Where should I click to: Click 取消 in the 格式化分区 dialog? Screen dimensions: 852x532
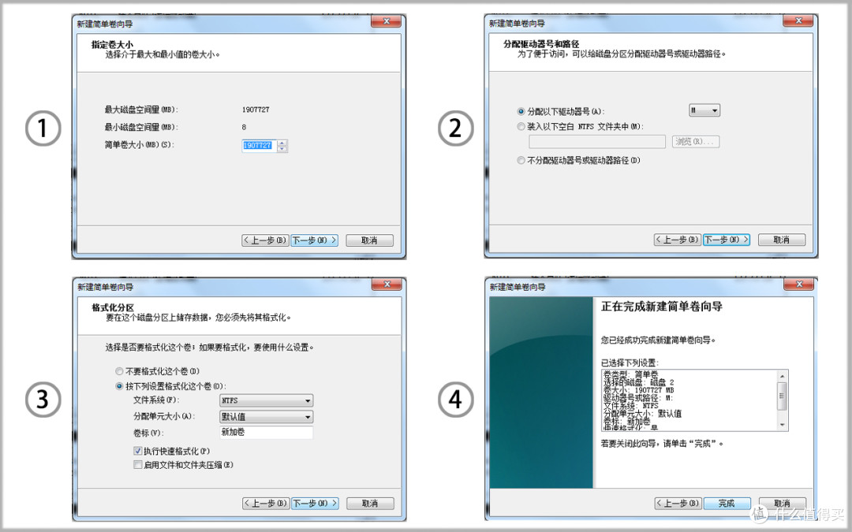point(370,503)
